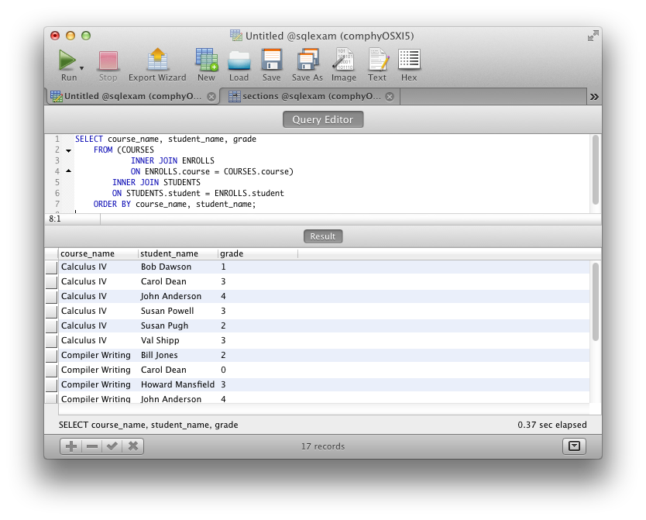646x520 pixels.
Task: Sort by the student_name column header
Action: pos(178,253)
